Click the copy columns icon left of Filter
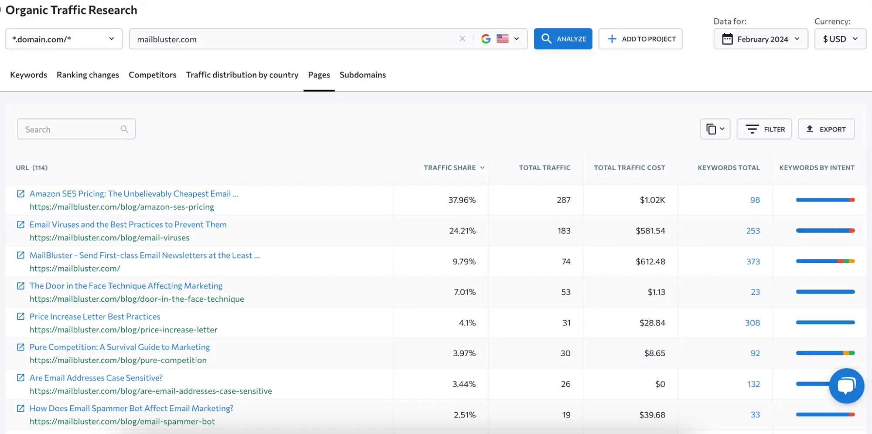 coord(712,129)
